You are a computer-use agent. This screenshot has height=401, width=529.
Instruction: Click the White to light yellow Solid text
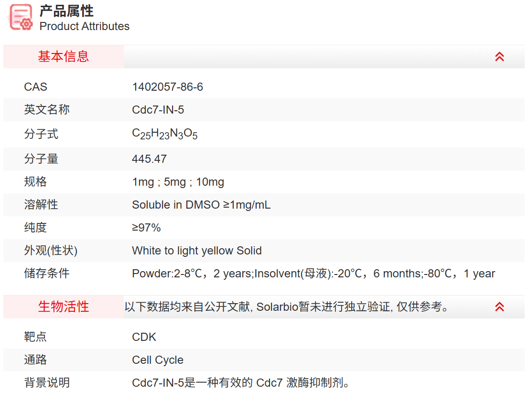tap(196, 251)
